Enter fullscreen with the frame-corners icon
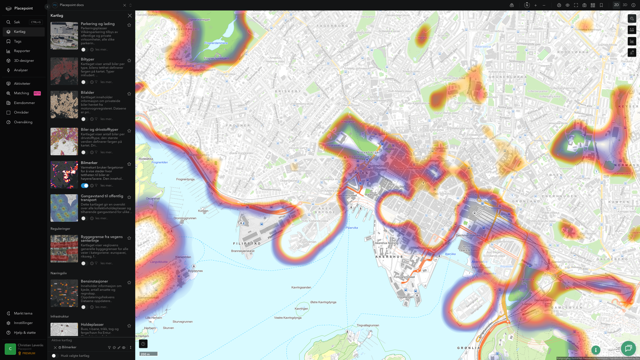 pyautogui.click(x=576, y=5)
